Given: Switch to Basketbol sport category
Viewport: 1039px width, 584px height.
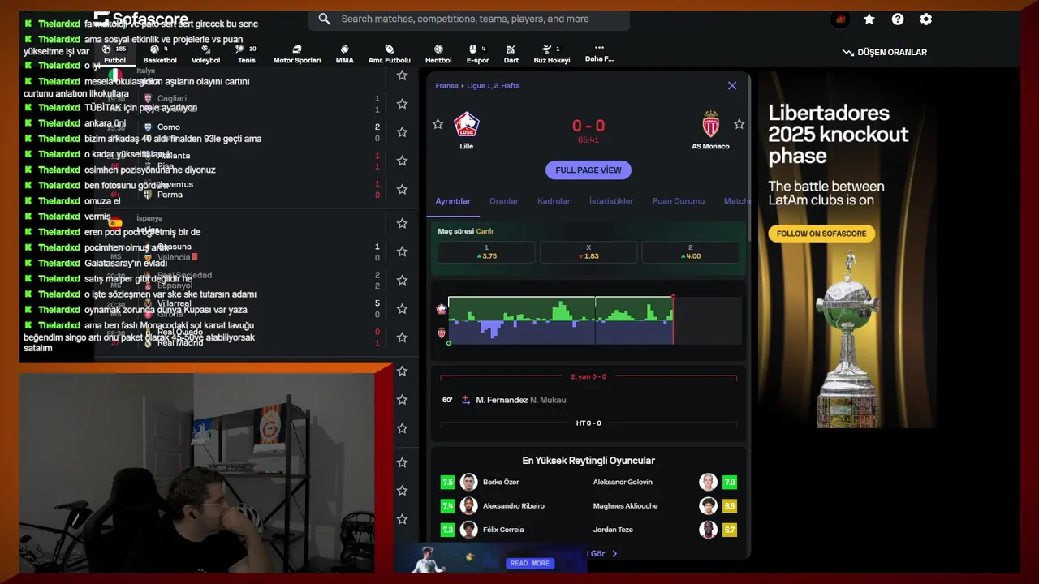Looking at the screenshot, I should pyautogui.click(x=160, y=54).
